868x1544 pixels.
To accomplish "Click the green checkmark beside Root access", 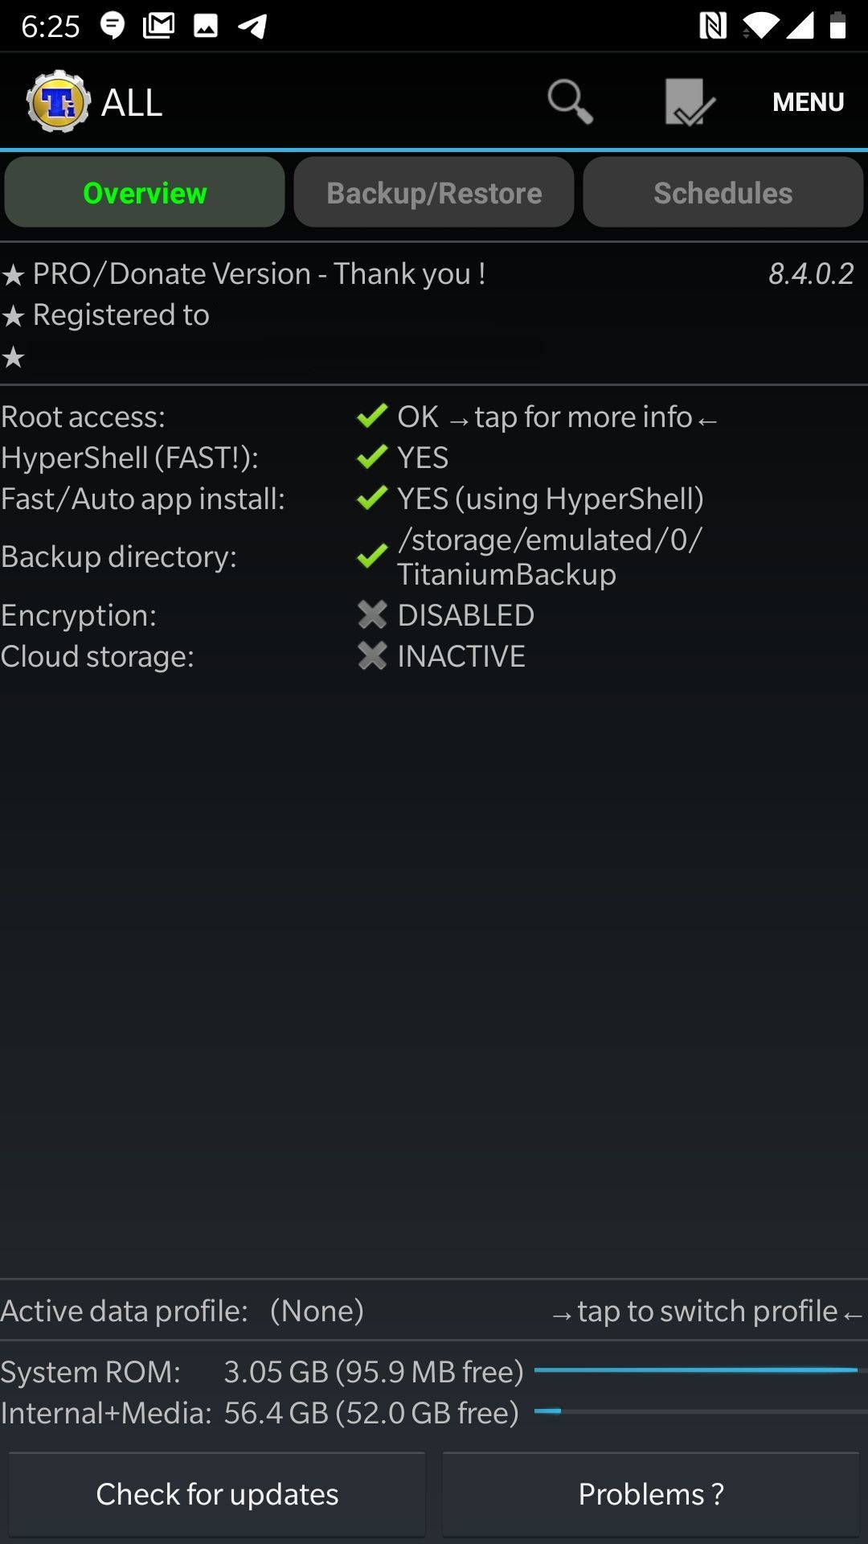I will (371, 417).
